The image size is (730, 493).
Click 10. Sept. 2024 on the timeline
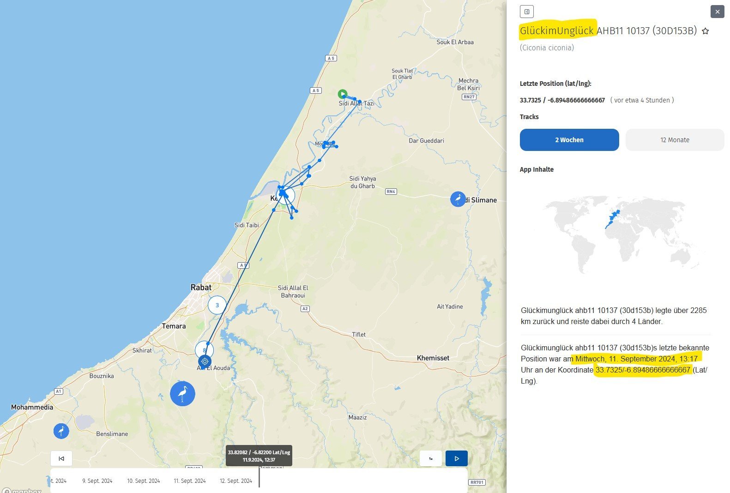(144, 481)
